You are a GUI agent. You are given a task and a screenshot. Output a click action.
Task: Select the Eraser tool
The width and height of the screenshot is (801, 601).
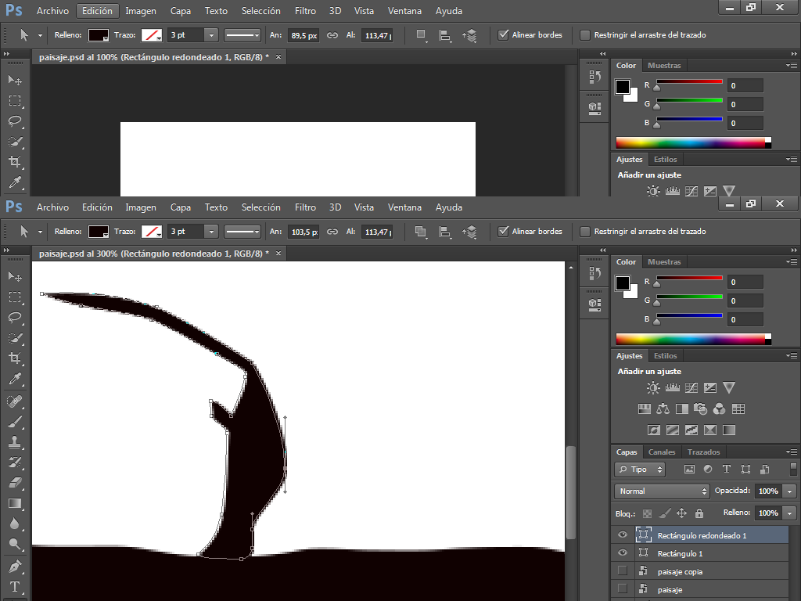(15, 483)
